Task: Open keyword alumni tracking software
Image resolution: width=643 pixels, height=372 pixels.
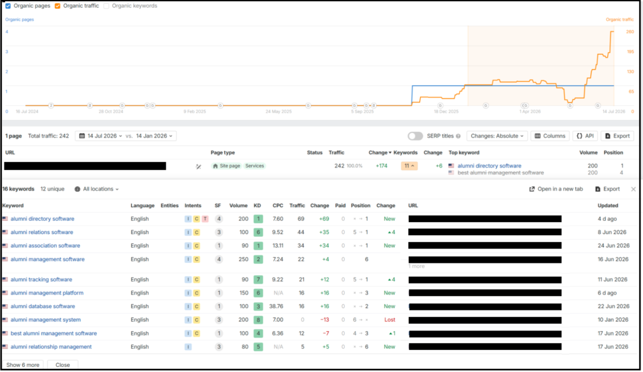Action: click(x=41, y=279)
